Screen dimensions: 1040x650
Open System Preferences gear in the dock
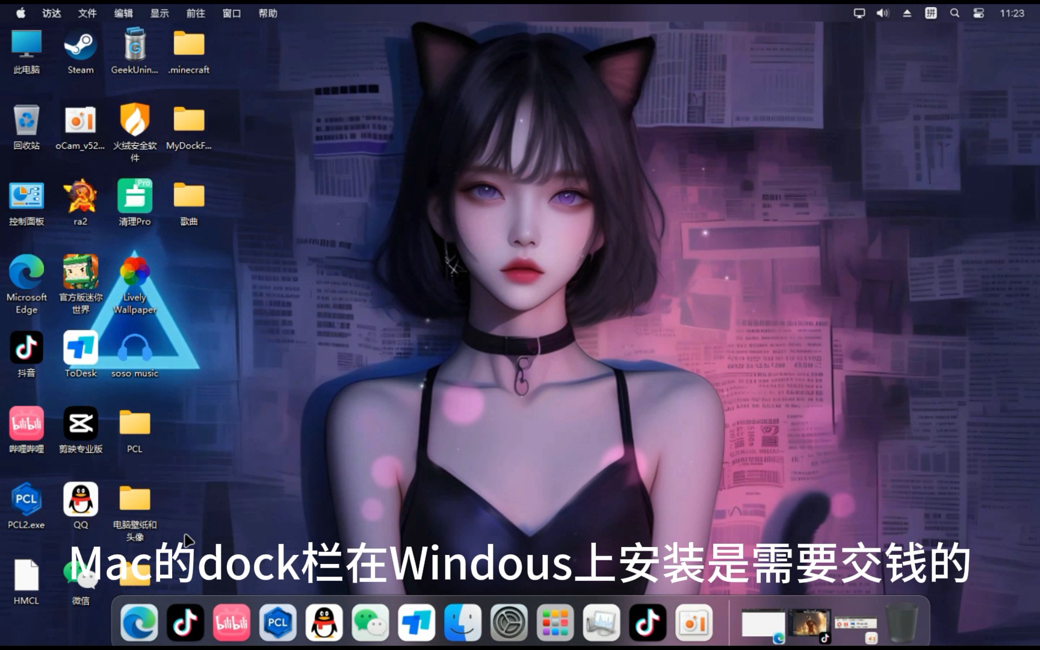click(509, 622)
